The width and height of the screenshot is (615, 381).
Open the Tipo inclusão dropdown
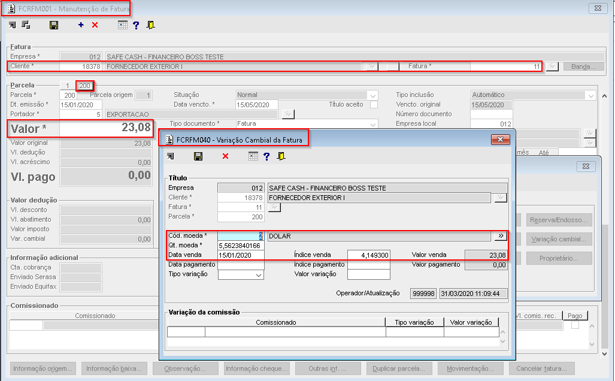[590, 95]
